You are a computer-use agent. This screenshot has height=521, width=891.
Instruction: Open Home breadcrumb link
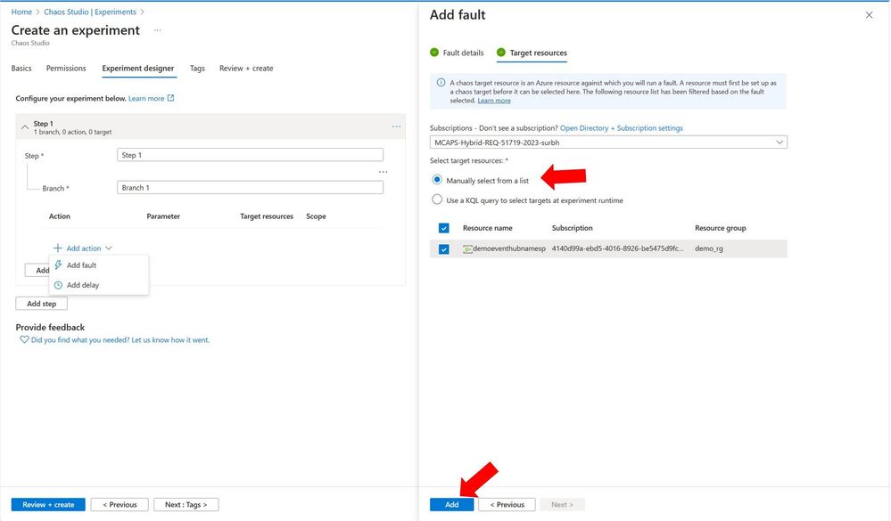point(21,12)
